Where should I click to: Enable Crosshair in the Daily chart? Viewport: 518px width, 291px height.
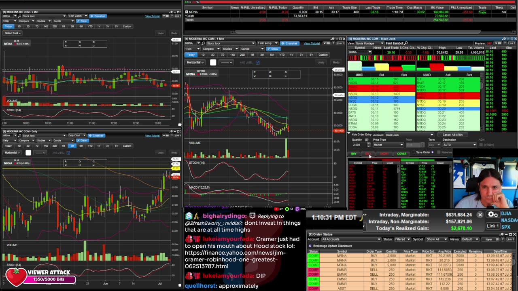tap(97, 136)
